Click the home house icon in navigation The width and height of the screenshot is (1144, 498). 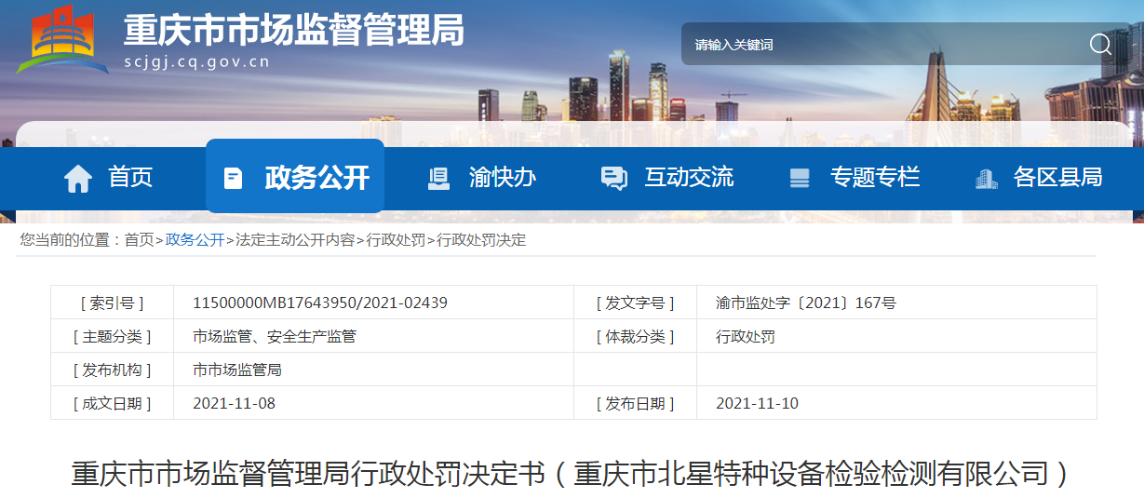click(x=78, y=178)
